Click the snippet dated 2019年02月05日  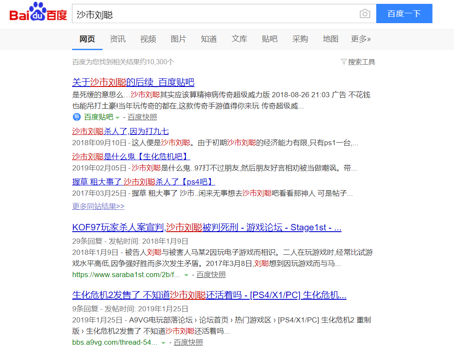click(x=214, y=168)
